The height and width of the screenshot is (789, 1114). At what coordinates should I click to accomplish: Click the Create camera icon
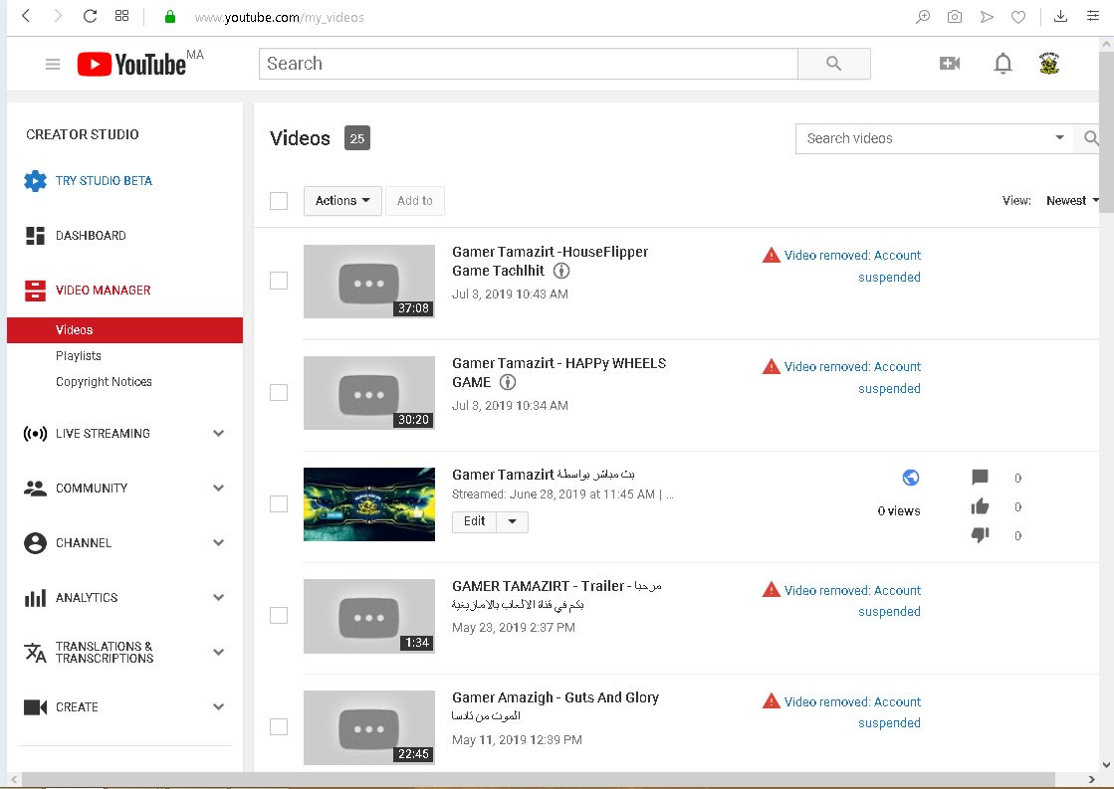(35, 707)
